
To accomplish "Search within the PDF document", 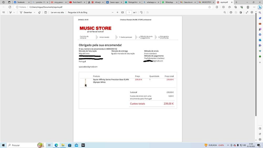I will 225,12.
